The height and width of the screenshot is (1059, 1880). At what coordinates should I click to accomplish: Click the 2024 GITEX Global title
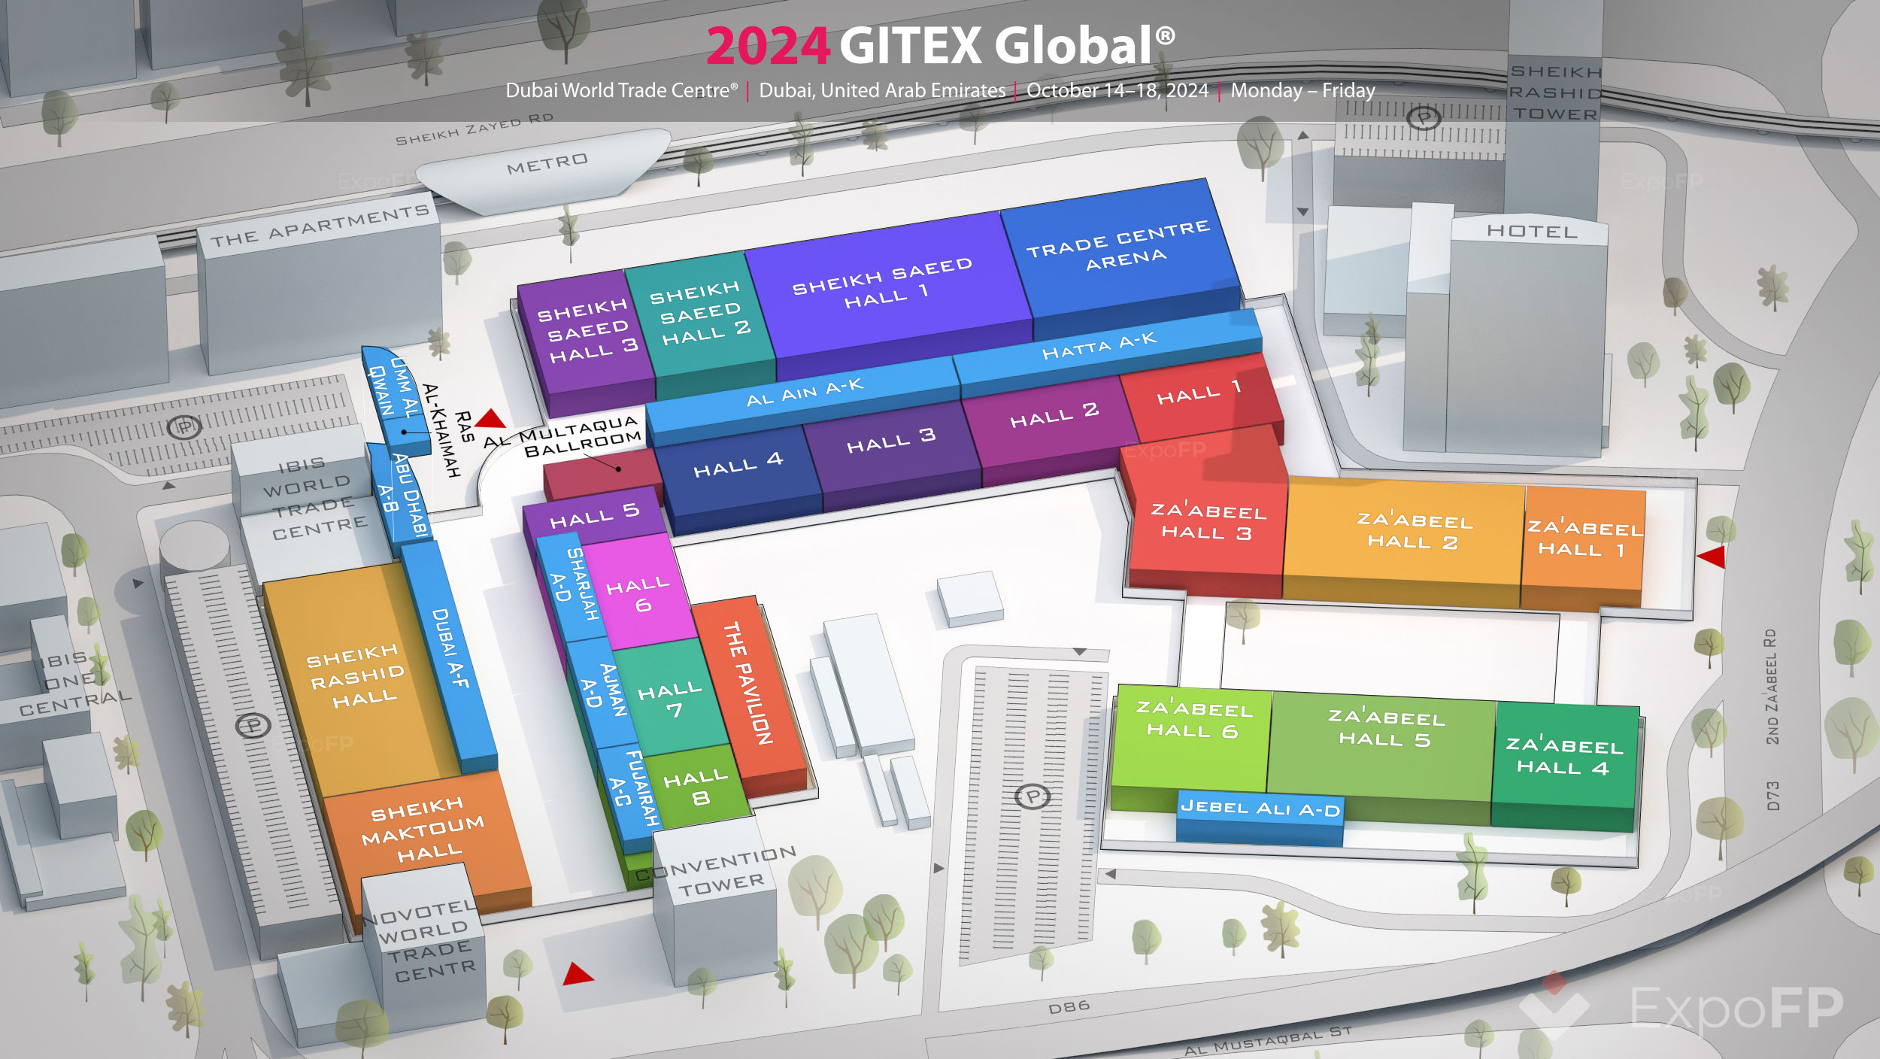coord(941,45)
